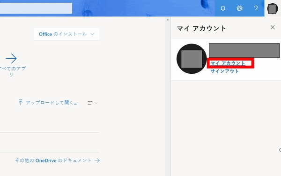The image size is (281, 176).
Task: Expand the Office のインストール dropdown
Action: [x=67, y=34]
